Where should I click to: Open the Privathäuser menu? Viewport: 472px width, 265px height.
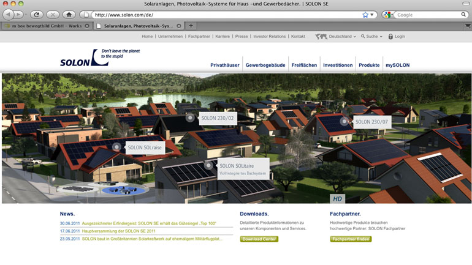(x=225, y=65)
